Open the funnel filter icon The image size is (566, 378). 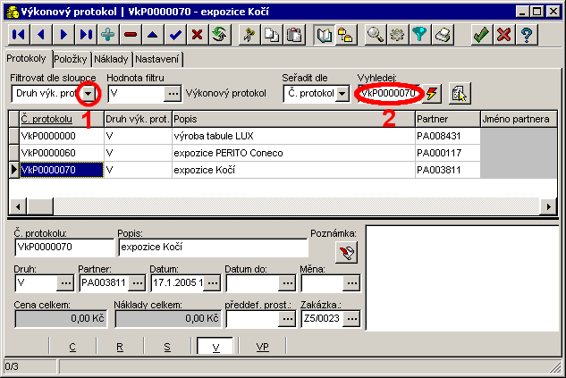(x=420, y=35)
